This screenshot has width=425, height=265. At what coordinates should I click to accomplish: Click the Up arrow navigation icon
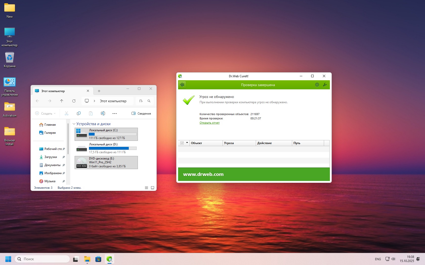point(62,101)
